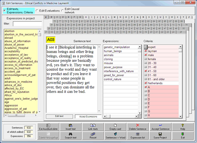Open sentence card tab 25
Viewport: 197px width, 143px height.
pyautogui.click(x=181, y=32)
